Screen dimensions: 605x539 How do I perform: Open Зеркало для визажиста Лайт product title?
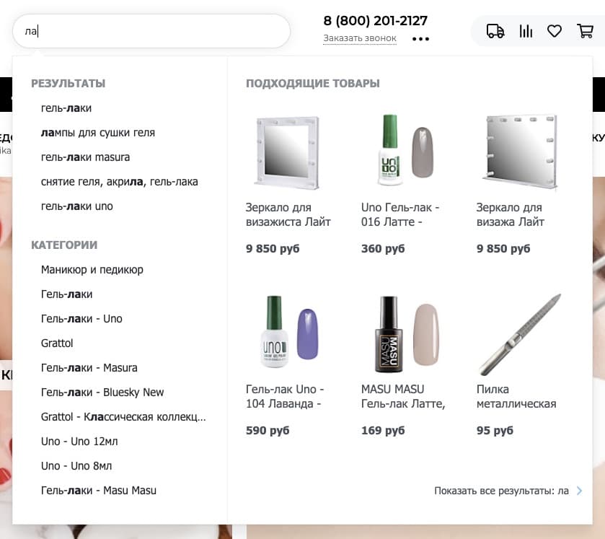tap(288, 214)
